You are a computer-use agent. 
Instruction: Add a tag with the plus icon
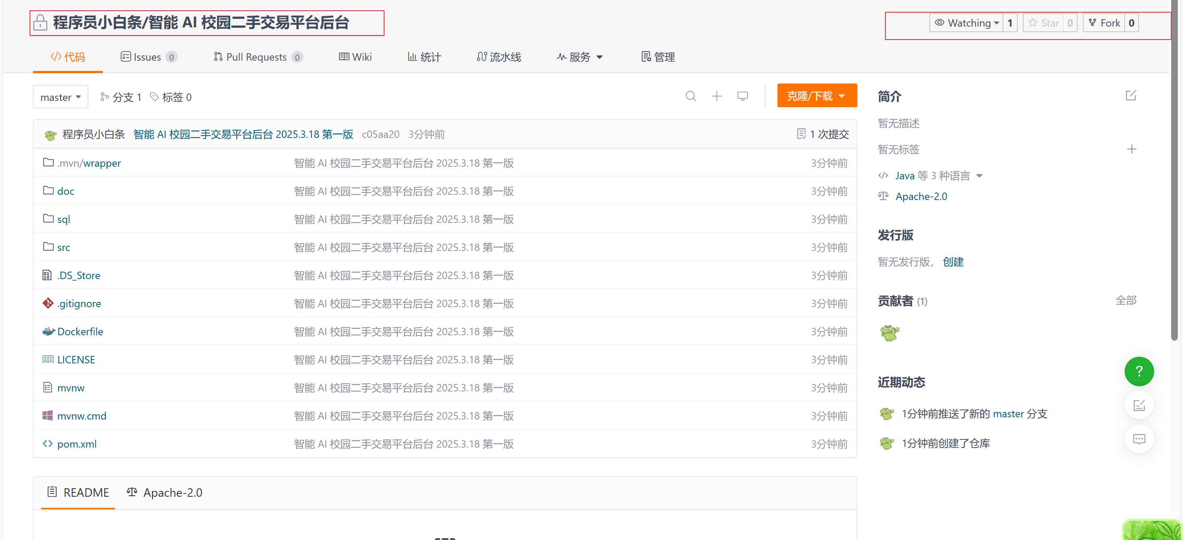(x=1132, y=149)
